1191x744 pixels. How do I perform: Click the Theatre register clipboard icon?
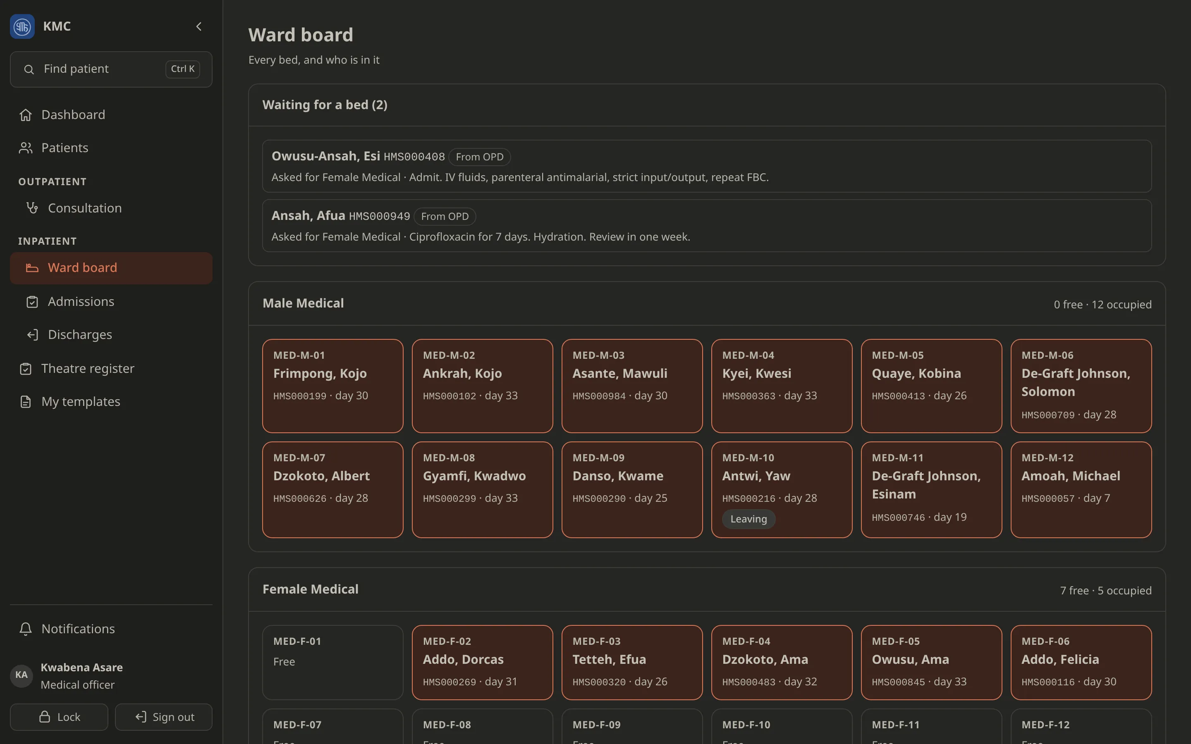coord(26,369)
